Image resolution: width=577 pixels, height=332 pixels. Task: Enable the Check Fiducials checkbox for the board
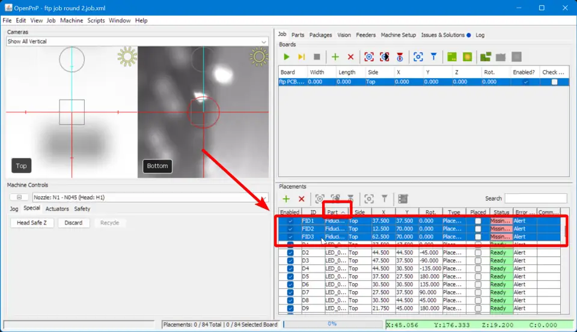(554, 82)
